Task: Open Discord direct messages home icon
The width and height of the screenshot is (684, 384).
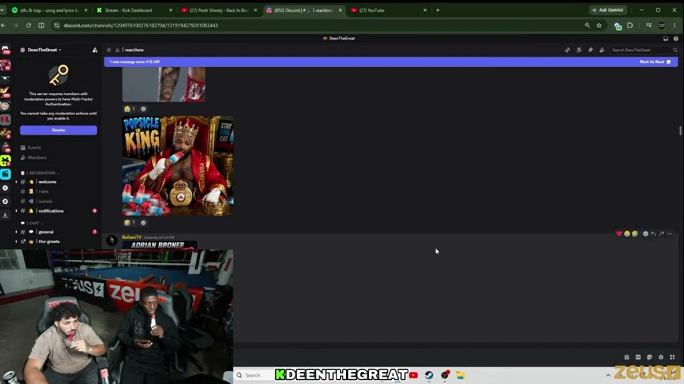Action: click(x=5, y=50)
